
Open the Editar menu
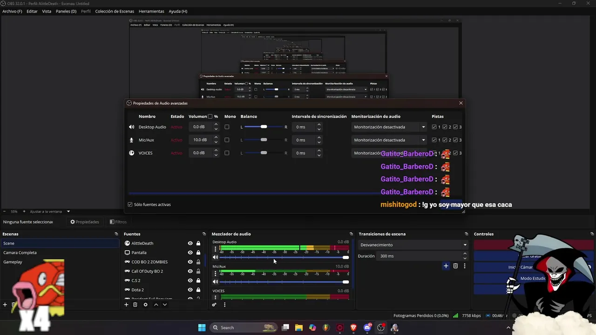tap(32, 11)
